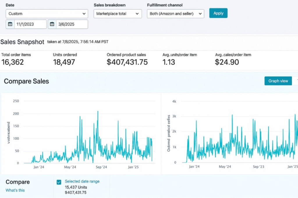
Task: Focus the end date field 3/6/2025
Action: pyautogui.click(x=72, y=24)
